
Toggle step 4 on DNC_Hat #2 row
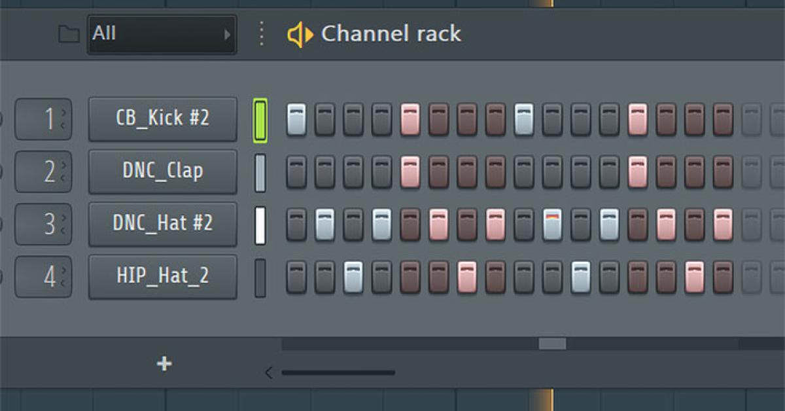(x=381, y=224)
